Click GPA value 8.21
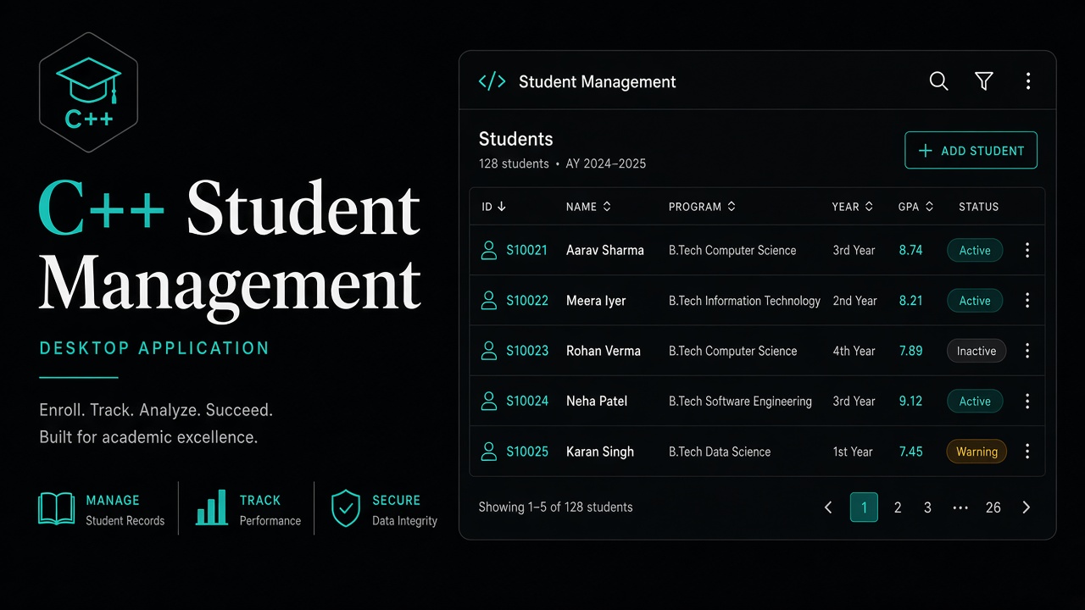Image resolution: width=1085 pixels, height=610 pixels. (910, 300)
